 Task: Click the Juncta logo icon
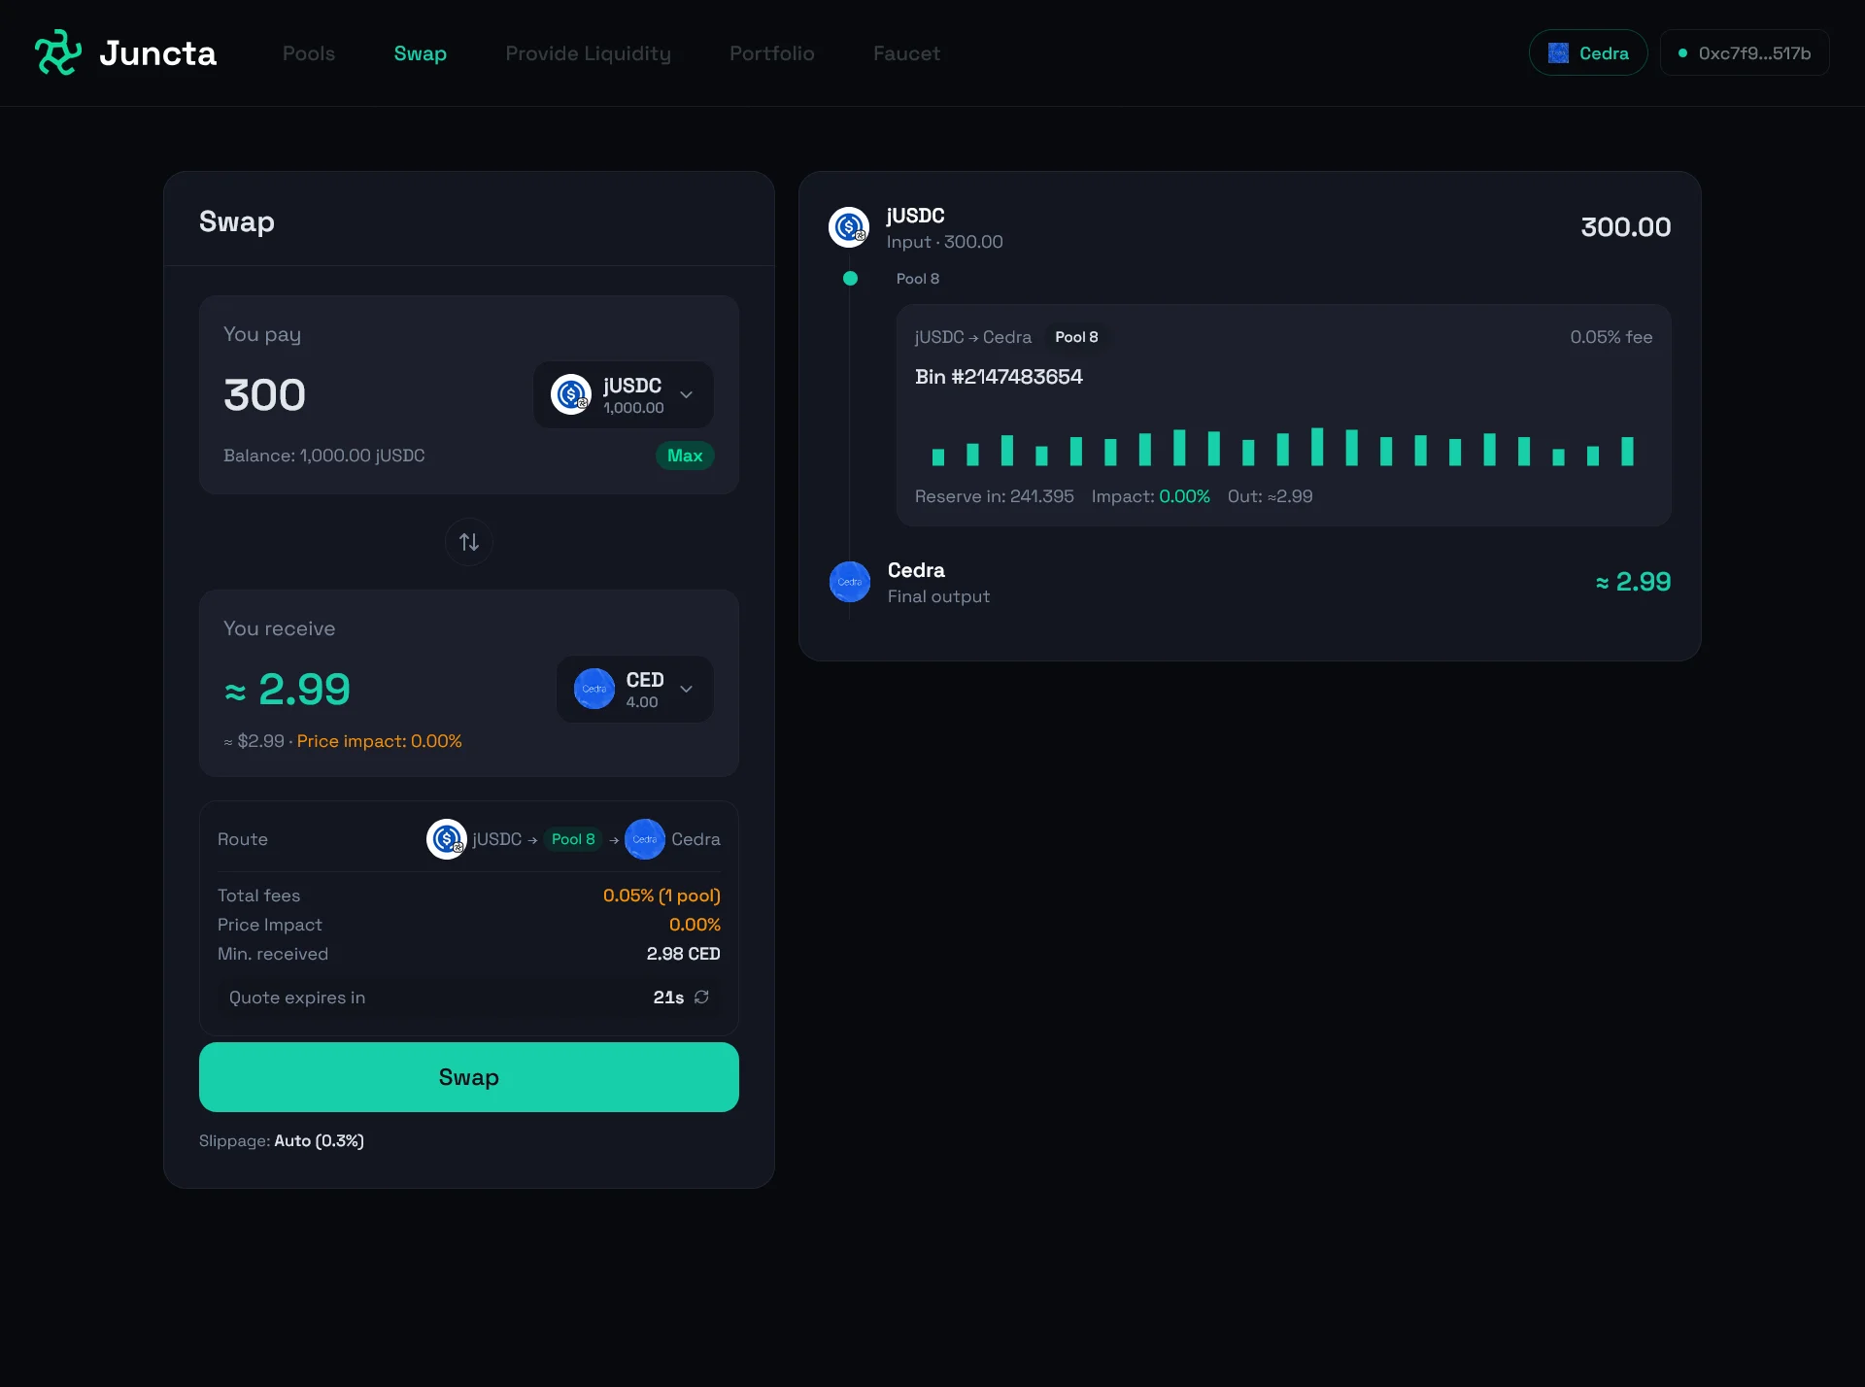pos(58,52)
